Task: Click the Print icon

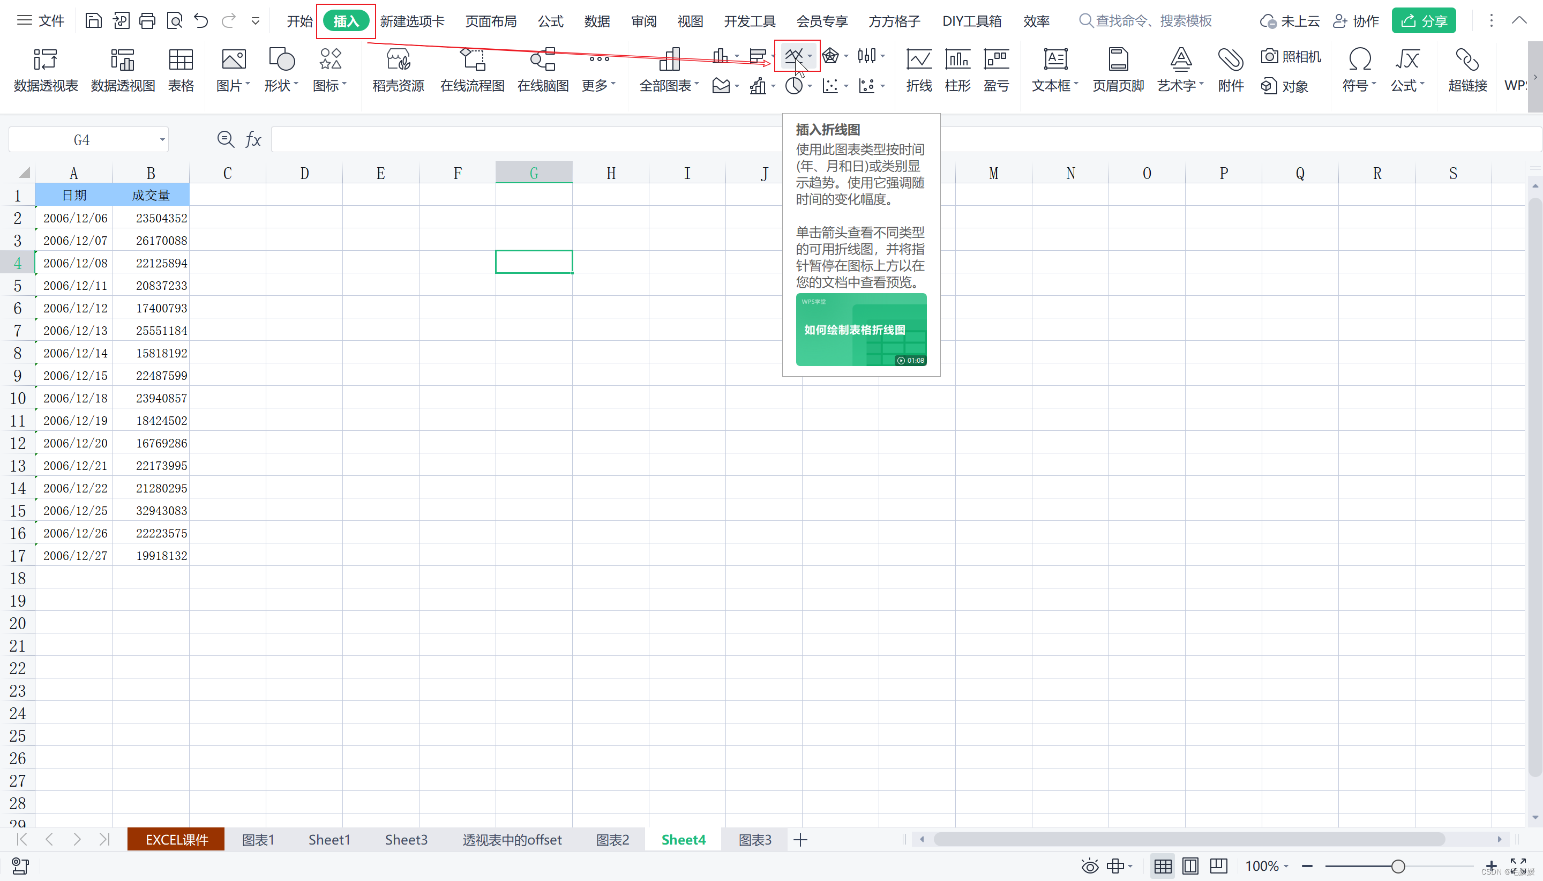Action: 147,21
